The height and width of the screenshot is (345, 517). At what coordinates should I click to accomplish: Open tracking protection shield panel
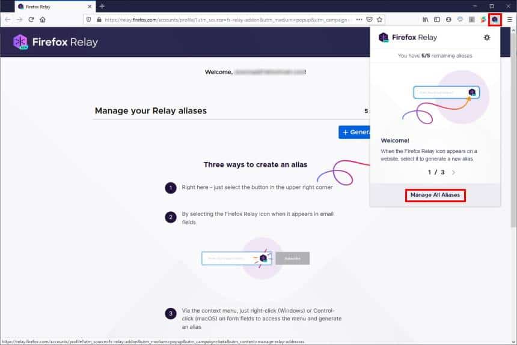89,20
